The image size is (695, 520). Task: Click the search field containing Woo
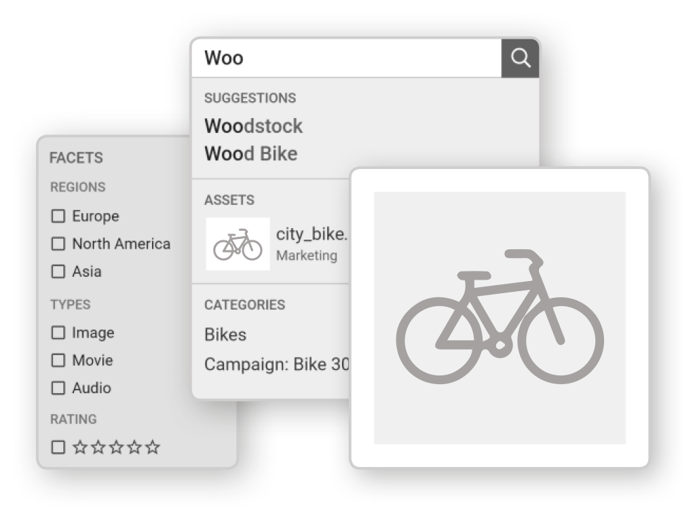(347, 58)
